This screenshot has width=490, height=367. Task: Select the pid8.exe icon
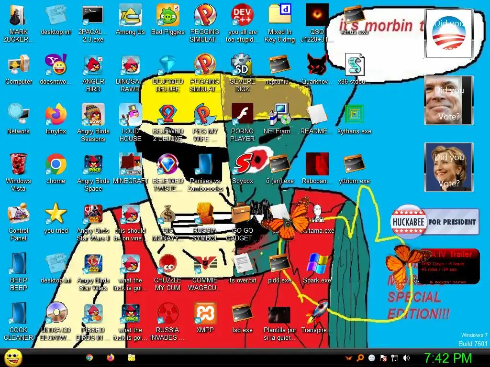(279, 268)
